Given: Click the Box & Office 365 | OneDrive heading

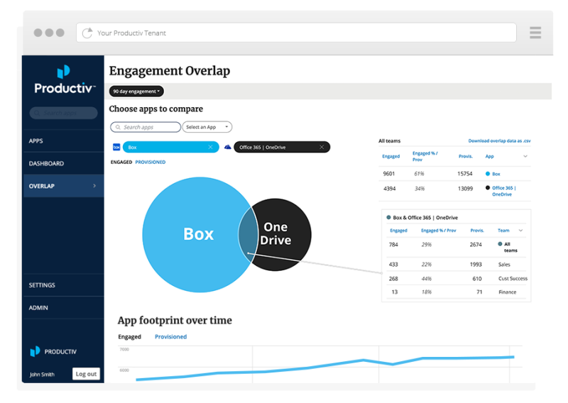Looking at the screenshot, I should (x=425, y=218).
